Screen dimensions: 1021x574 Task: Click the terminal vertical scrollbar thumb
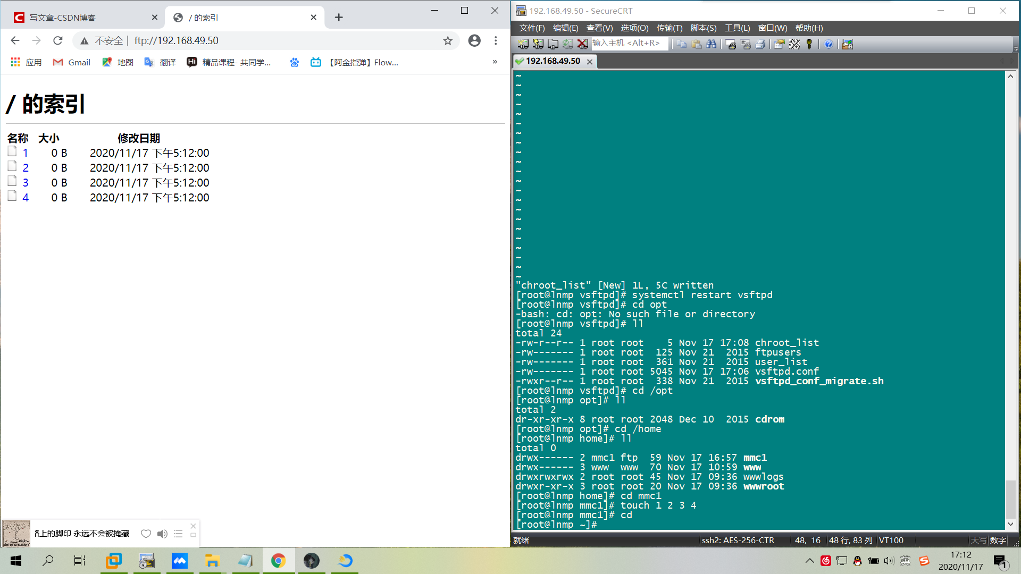pos(1010,499)
